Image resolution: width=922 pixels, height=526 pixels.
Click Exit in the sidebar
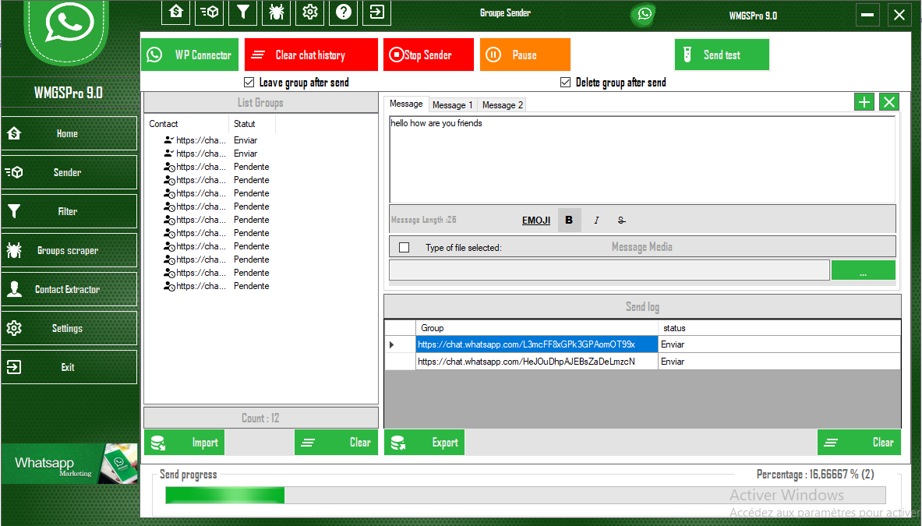(69, 367)
